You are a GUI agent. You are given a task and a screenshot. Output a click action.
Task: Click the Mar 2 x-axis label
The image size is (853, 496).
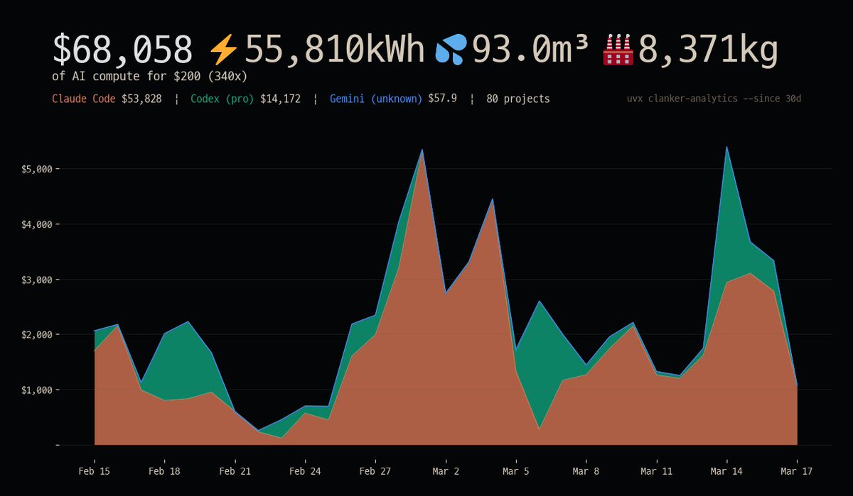pos(446,470)
